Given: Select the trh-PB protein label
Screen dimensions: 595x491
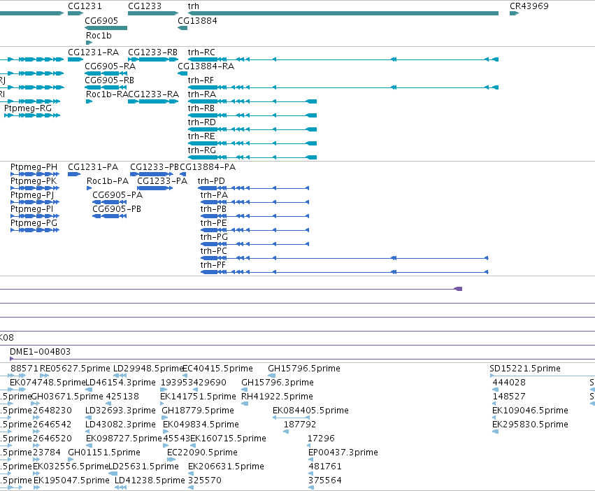Looking at the screenshot, I should 214,209.
